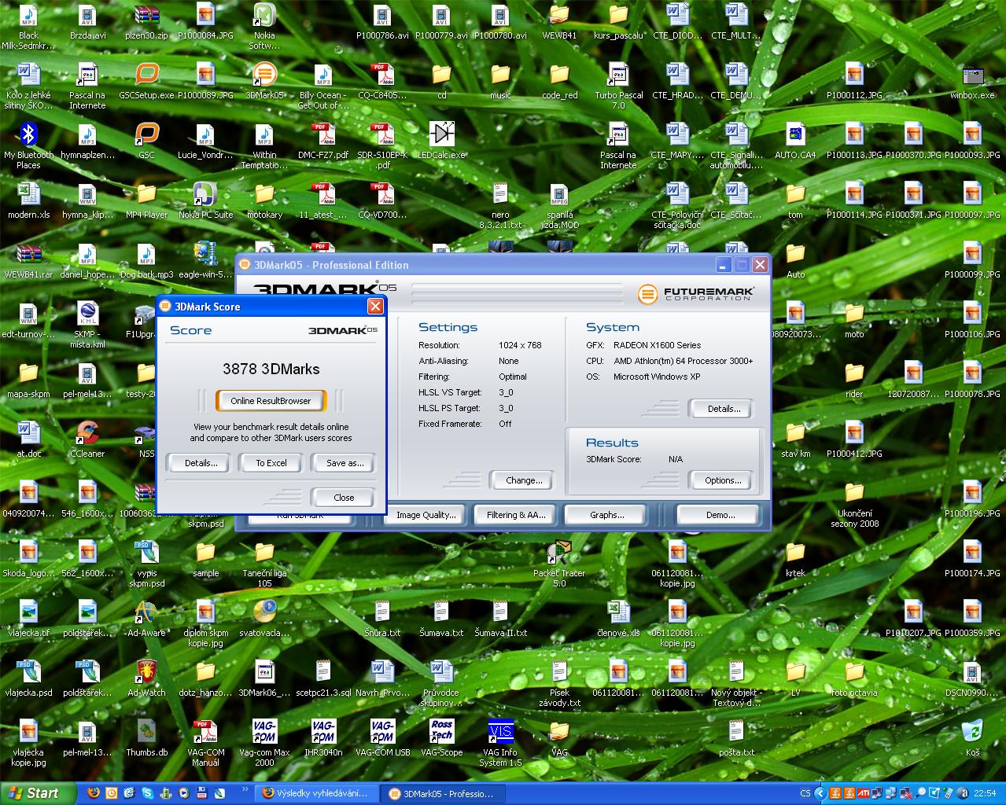Click the Image Quality... button
Image resolution: width=1006 pixels, height=805 pixels.
coord(426,515)
